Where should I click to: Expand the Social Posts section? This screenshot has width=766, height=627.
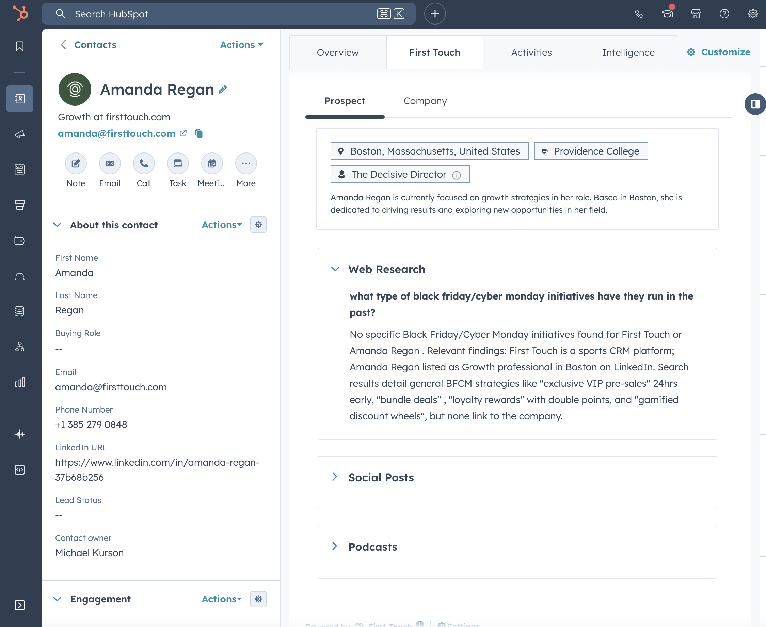click(335, 477)
